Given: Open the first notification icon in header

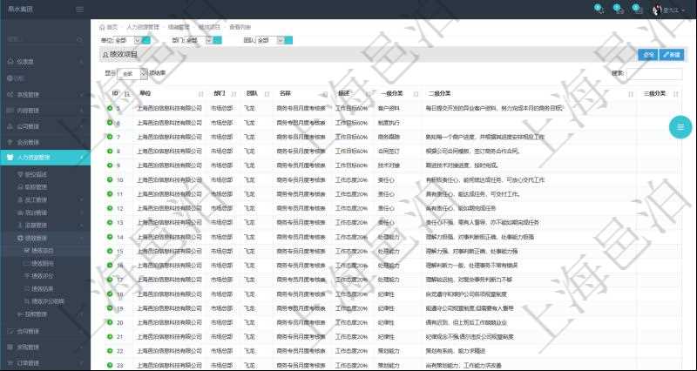Looking at the screenshot, I should [x=598, y=10].
